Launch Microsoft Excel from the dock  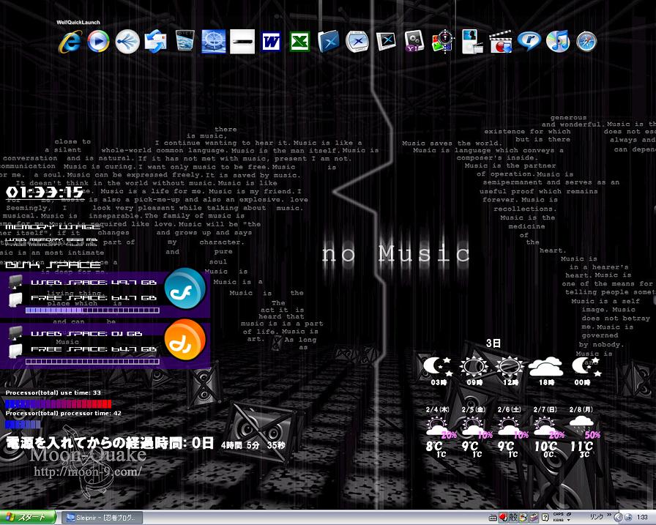[x=299, y=42]
